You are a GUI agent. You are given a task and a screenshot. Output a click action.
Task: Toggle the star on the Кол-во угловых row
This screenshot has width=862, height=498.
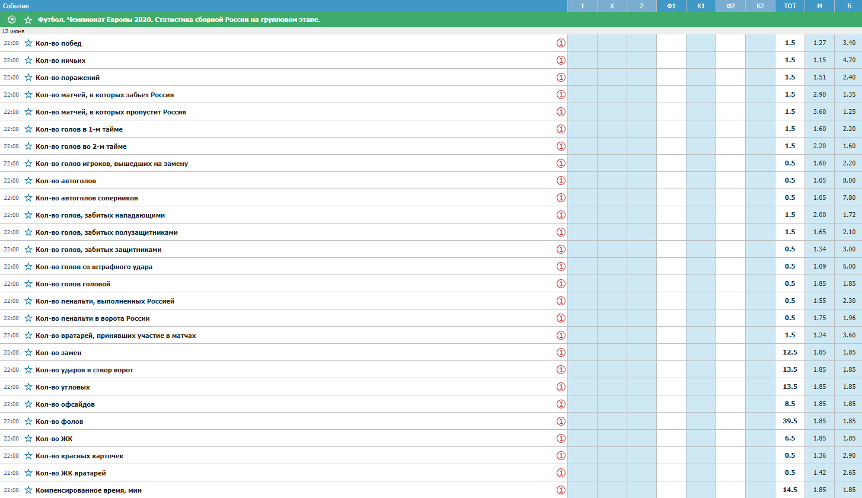pos(28,387)
